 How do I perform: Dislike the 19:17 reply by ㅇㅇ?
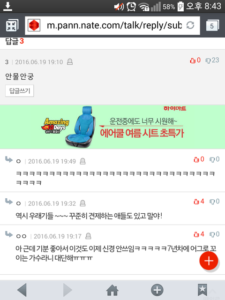click(x=215, y=234)
